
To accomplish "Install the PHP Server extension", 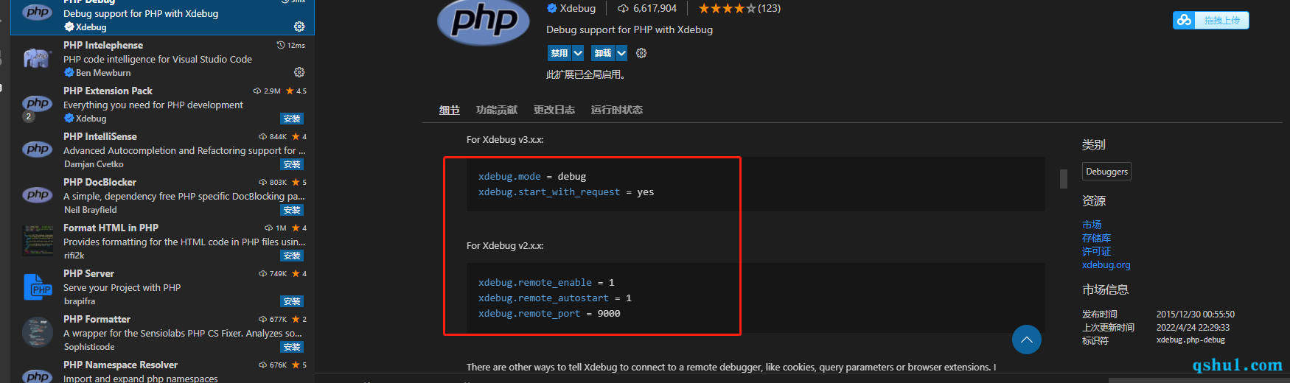I will pos(292,301).
